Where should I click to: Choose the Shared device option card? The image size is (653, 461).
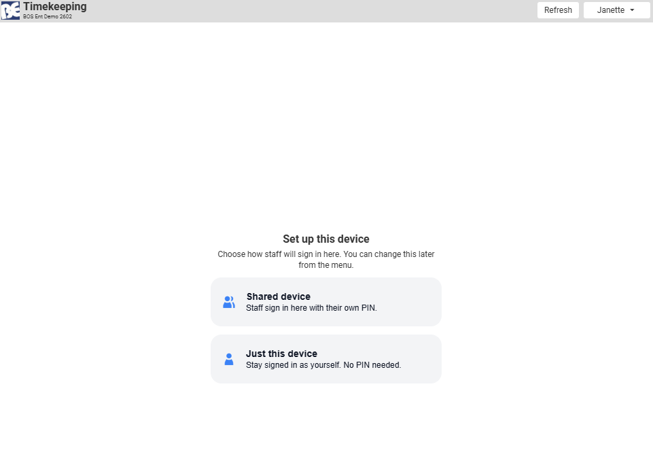point(326,302)
